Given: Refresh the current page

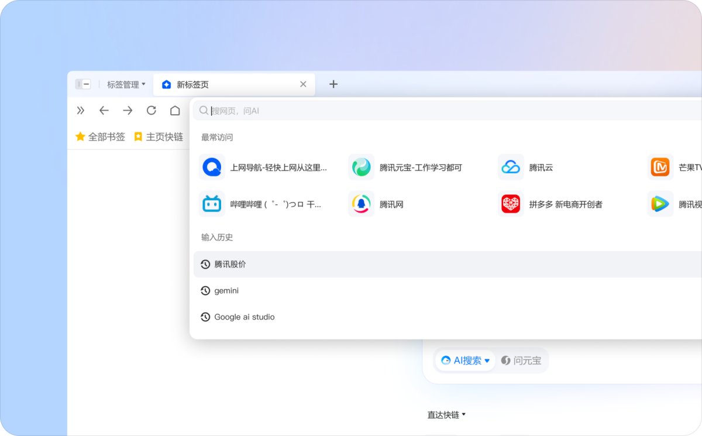Looking at the screenshot, I should 151,110.
